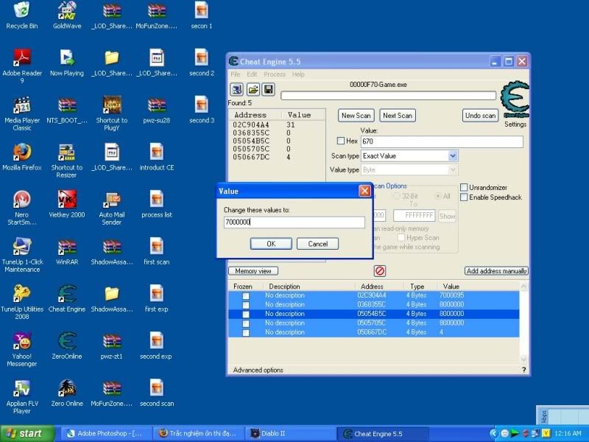Screen dimensions: 589x442
Task: Open the Process menu
Action: (x=275, y=74)
